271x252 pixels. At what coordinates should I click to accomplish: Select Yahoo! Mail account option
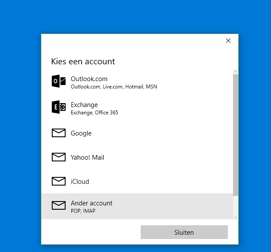point(137,157)
